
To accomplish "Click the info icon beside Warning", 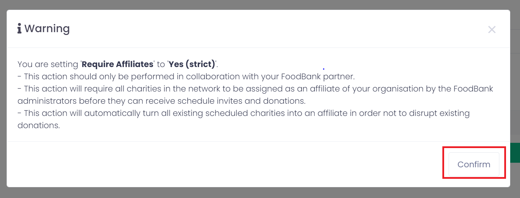I will [x=20, y=29].
